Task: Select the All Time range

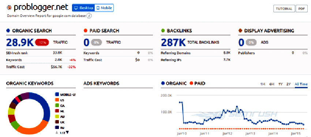Action: coord(301,84)
